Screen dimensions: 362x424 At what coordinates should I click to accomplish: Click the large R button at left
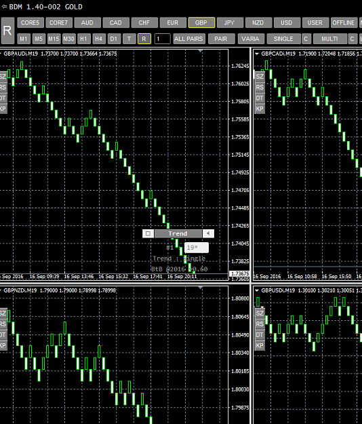point(7,31)
